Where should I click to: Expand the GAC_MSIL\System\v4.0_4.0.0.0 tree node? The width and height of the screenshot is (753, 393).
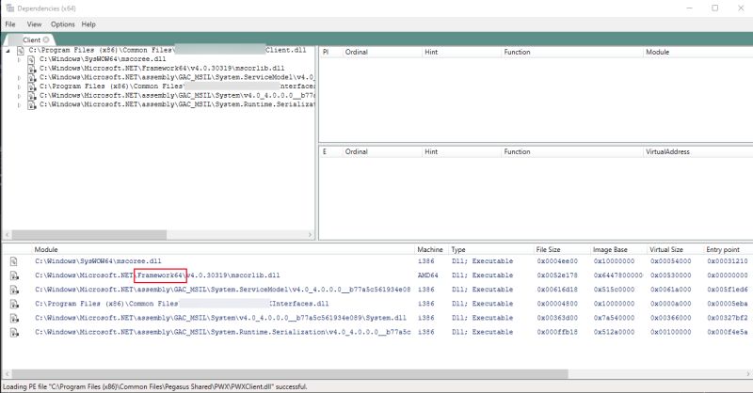coord(19,96)
